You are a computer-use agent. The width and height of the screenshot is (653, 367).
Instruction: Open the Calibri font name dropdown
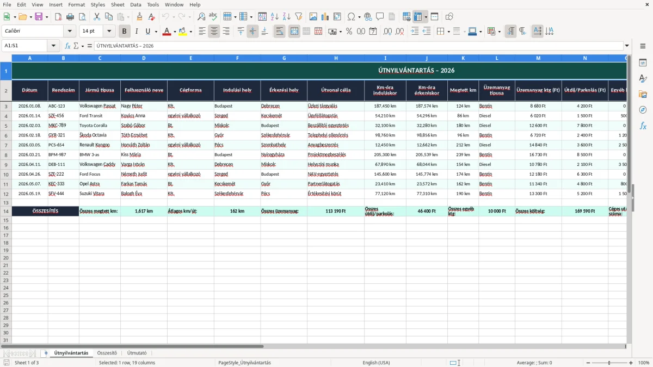click(x=70, y=32)
